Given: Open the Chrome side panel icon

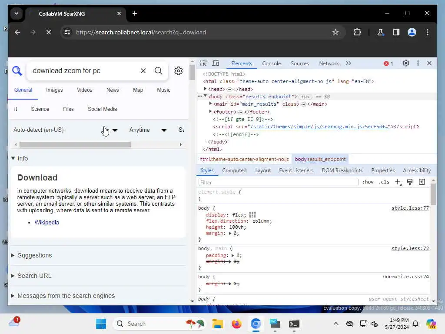Looking at the screenshot, I should click(396, 32).
